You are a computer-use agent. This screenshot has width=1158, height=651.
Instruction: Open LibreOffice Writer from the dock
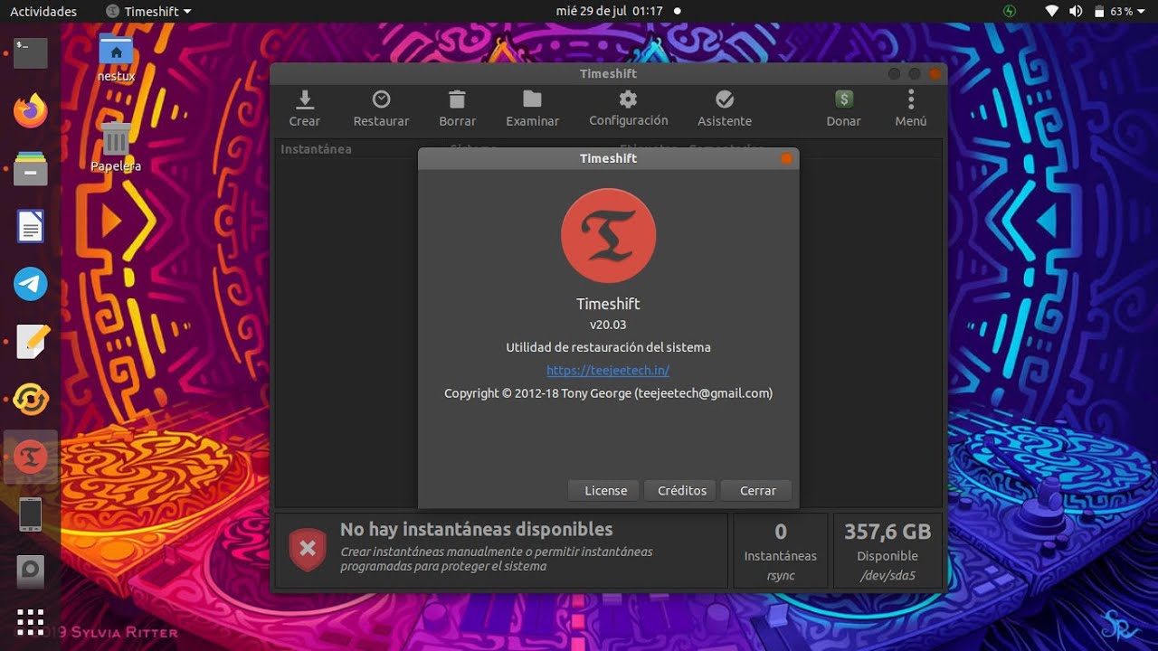pos(30,226)
